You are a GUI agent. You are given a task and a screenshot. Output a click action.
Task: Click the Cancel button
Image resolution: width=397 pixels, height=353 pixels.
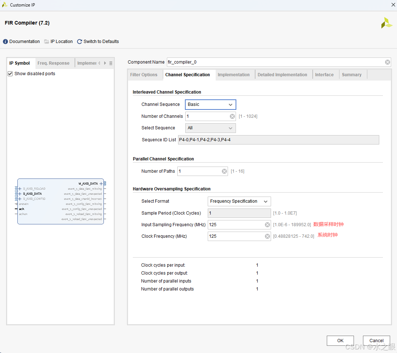point(376,341)
